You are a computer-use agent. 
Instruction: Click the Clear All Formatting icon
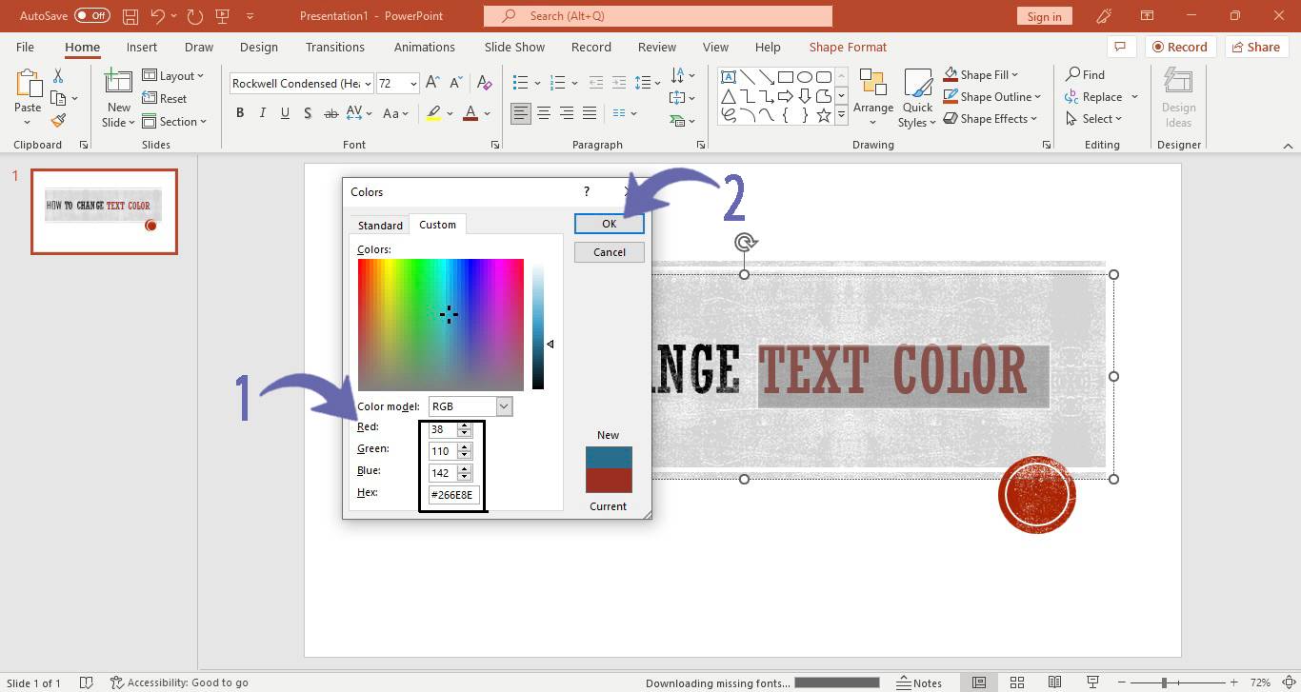click(485, 83)
